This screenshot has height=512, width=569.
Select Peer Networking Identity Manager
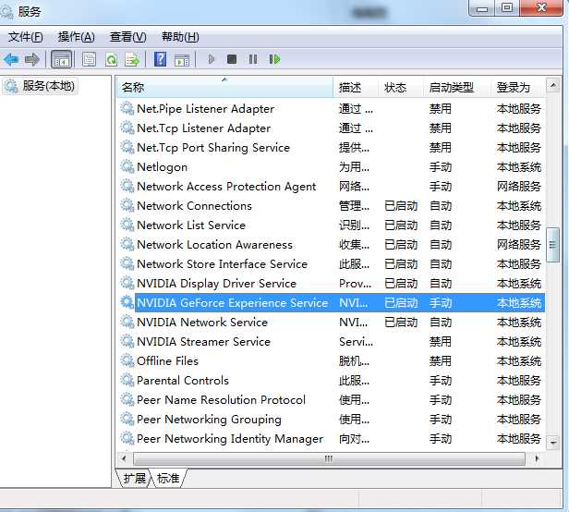coord(230,439)
